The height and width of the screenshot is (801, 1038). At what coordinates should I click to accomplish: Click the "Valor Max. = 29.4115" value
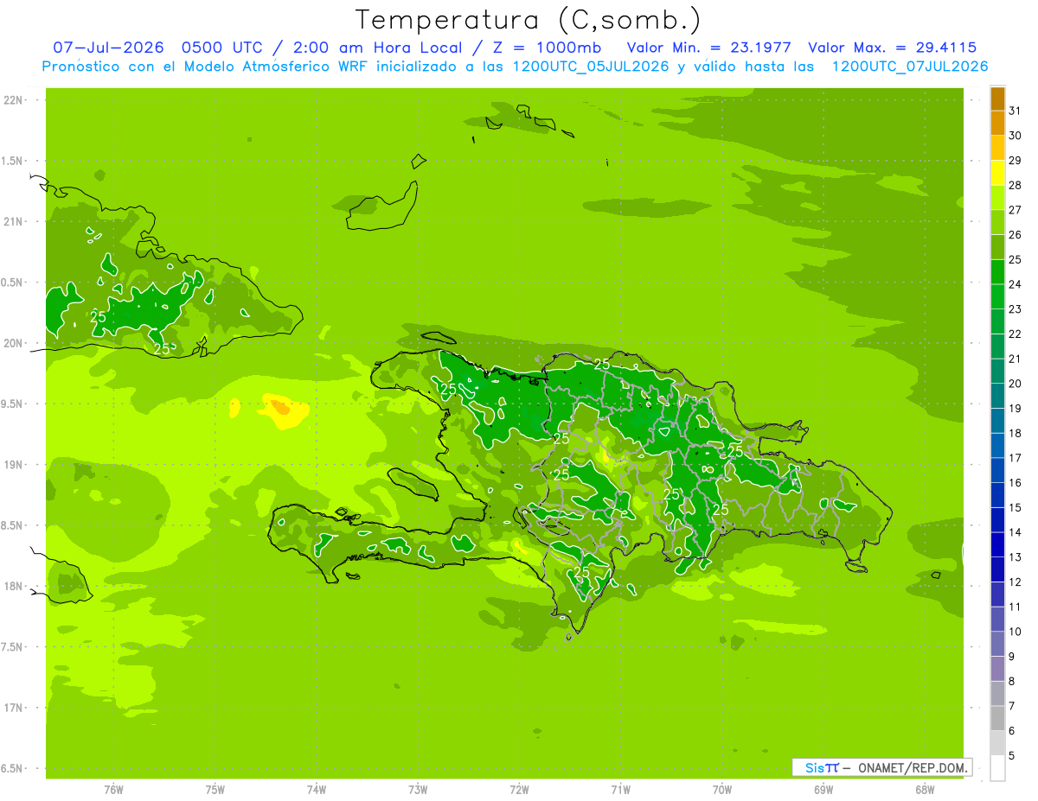click(x=892, y=48)
